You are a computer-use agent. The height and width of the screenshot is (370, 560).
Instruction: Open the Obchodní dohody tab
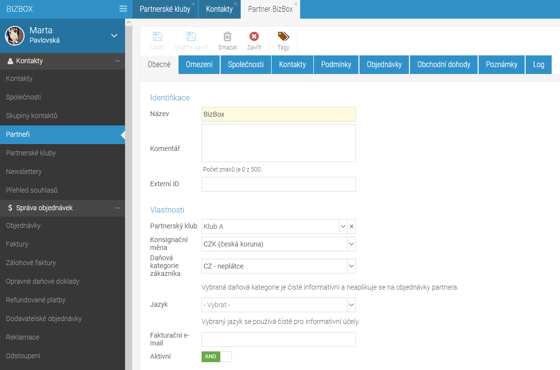point(444,65)
